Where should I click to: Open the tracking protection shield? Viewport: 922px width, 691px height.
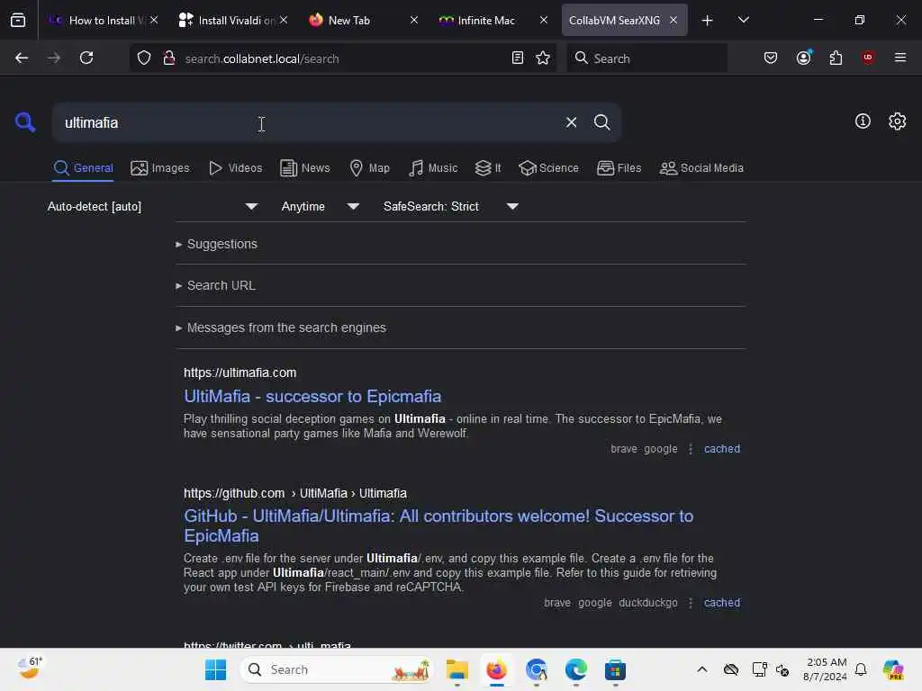(x=144, y=58)
